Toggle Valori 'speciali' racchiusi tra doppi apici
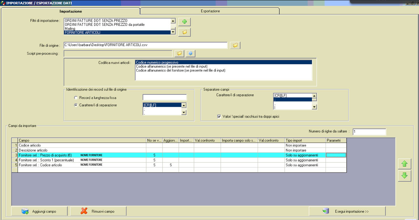Viewport: 419px width, 220px height. tap(219, 116)
